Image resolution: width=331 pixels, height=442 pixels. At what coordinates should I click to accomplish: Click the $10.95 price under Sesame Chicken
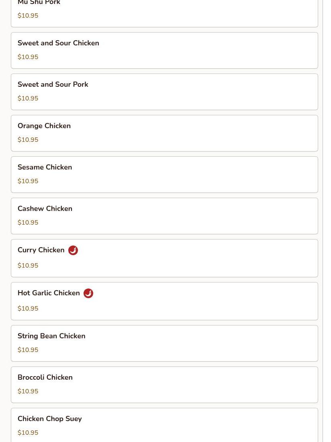tap(28, 181)
